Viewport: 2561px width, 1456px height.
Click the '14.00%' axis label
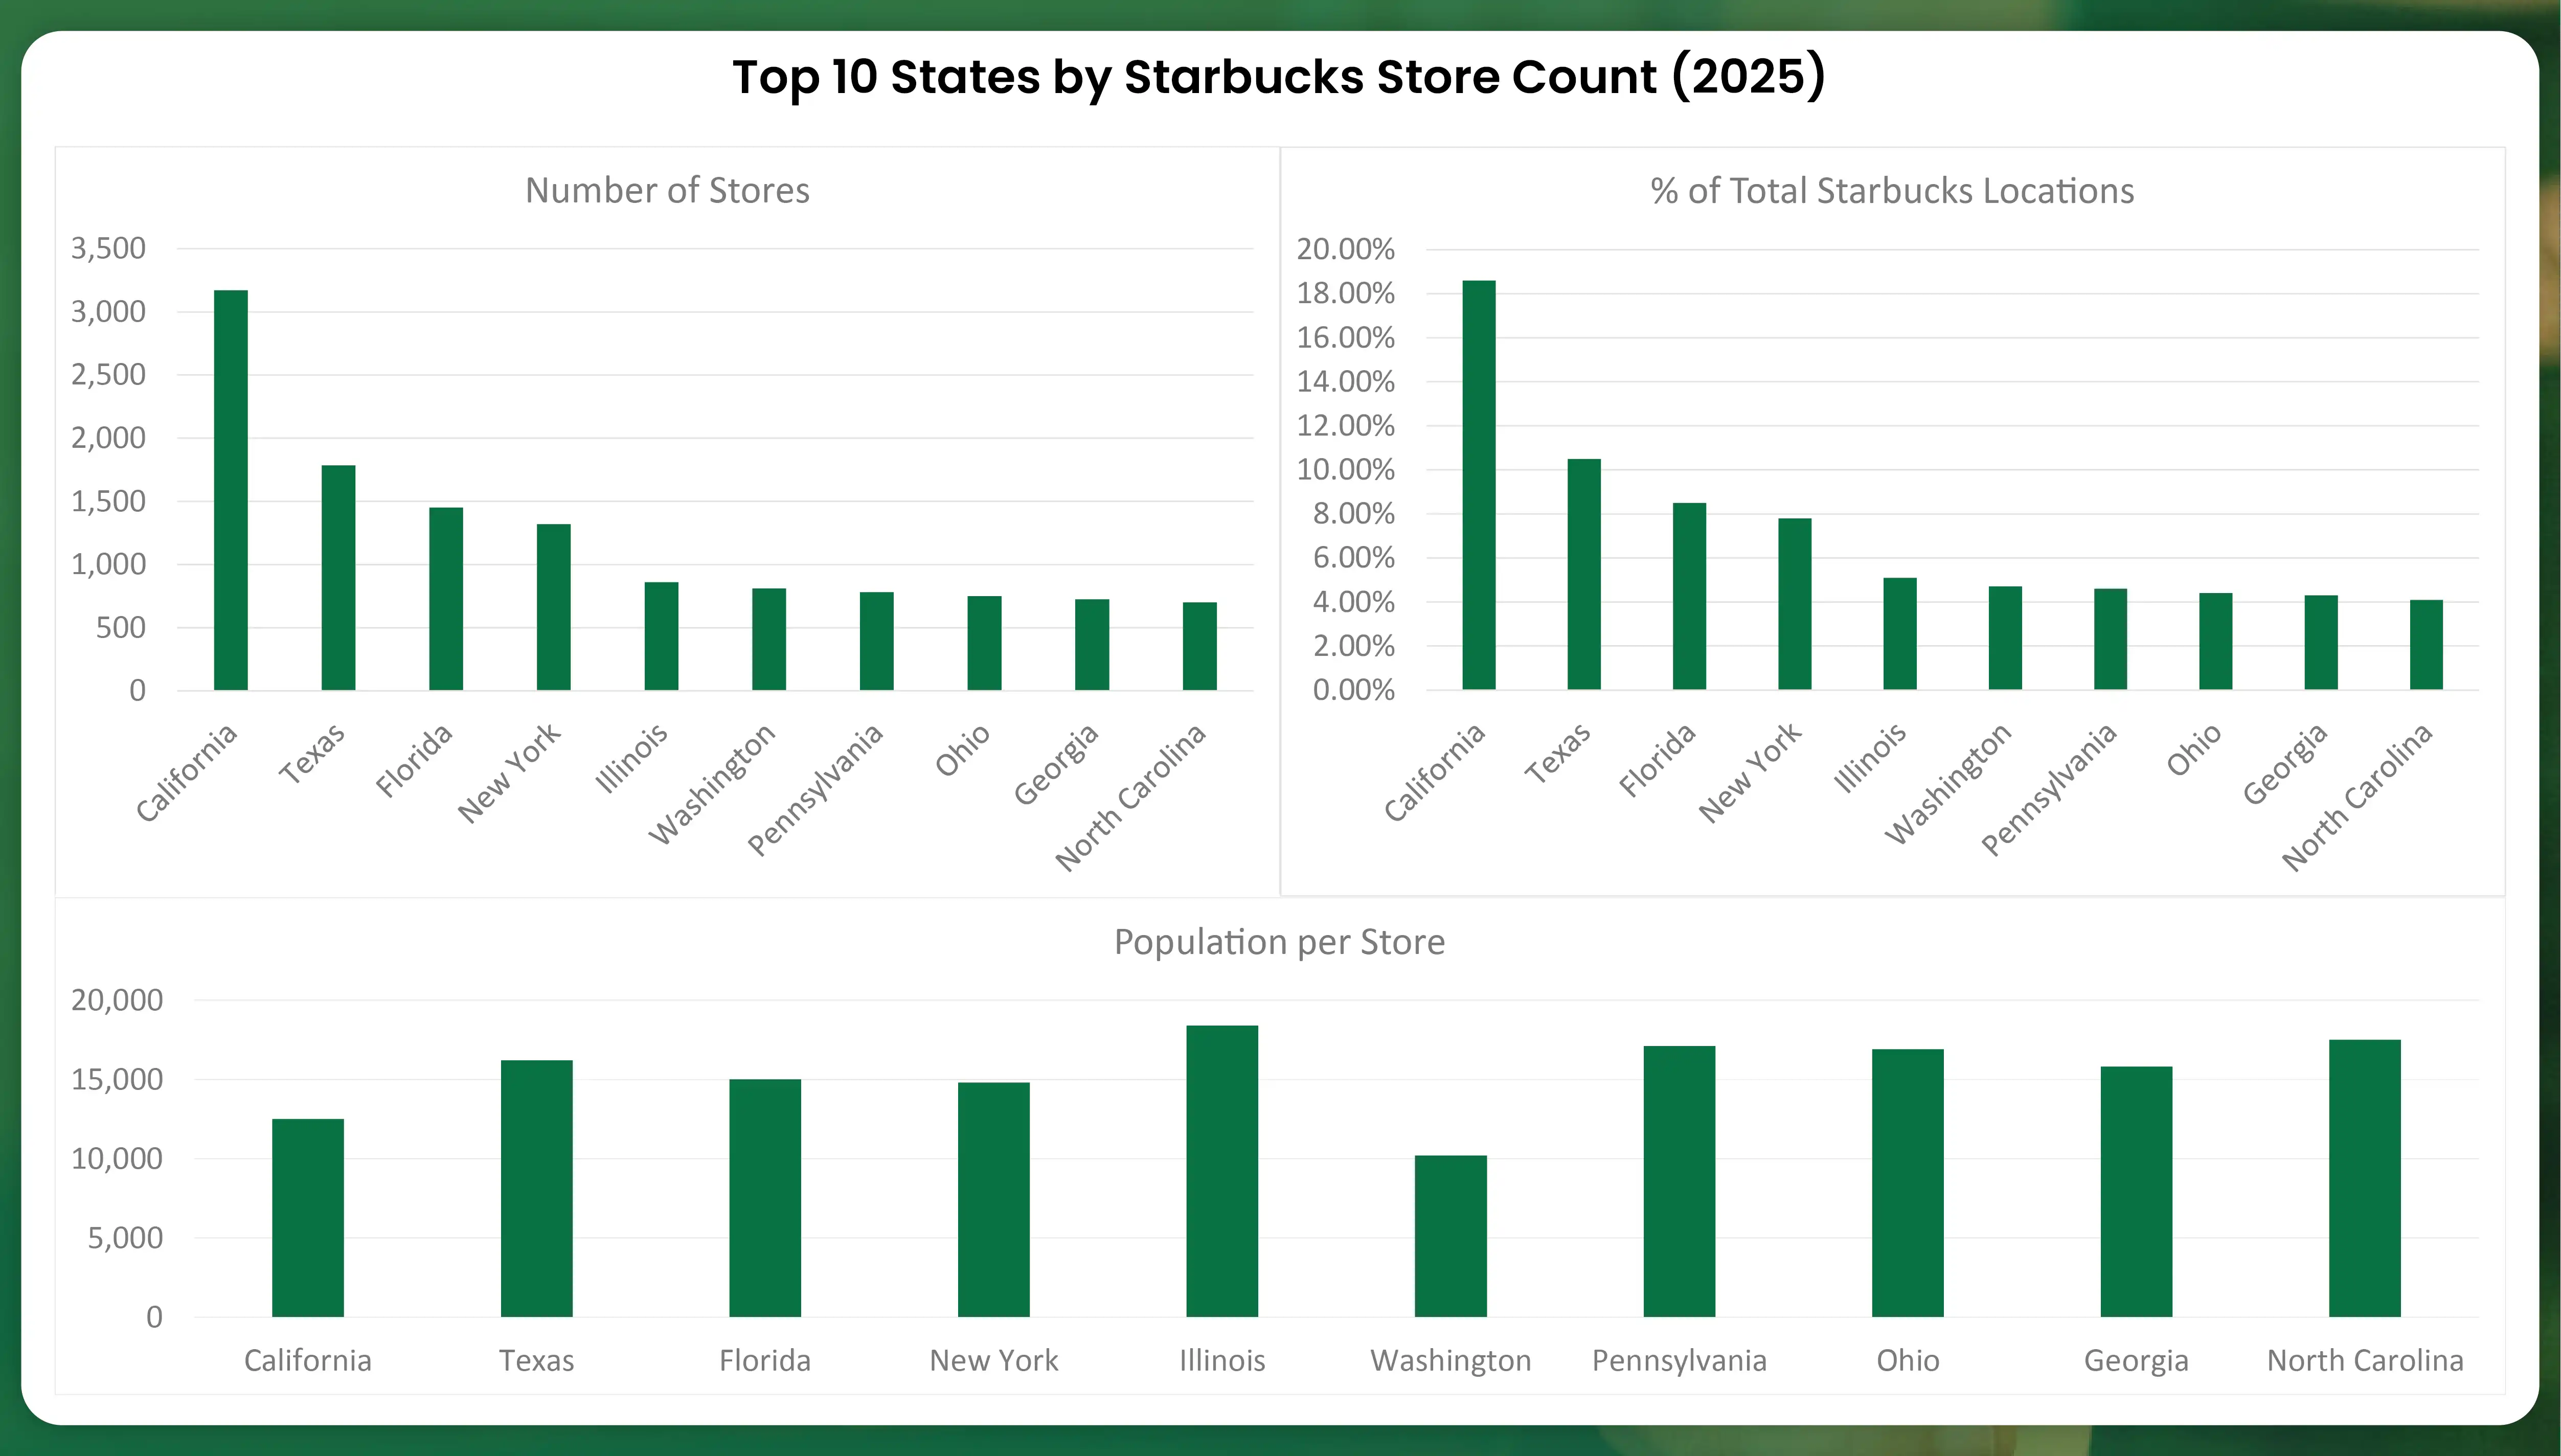point(1346,381)
